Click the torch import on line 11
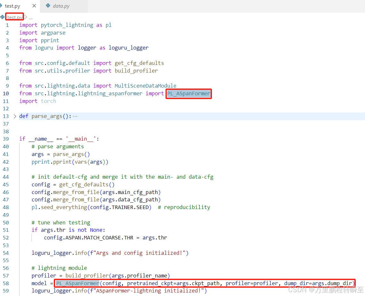The width and height of the screenshot is (365, 296). 48,101
